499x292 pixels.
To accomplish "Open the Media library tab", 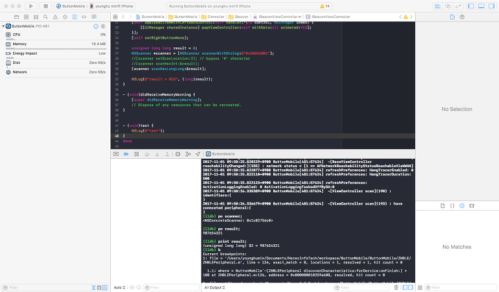I will click(472, 206).
